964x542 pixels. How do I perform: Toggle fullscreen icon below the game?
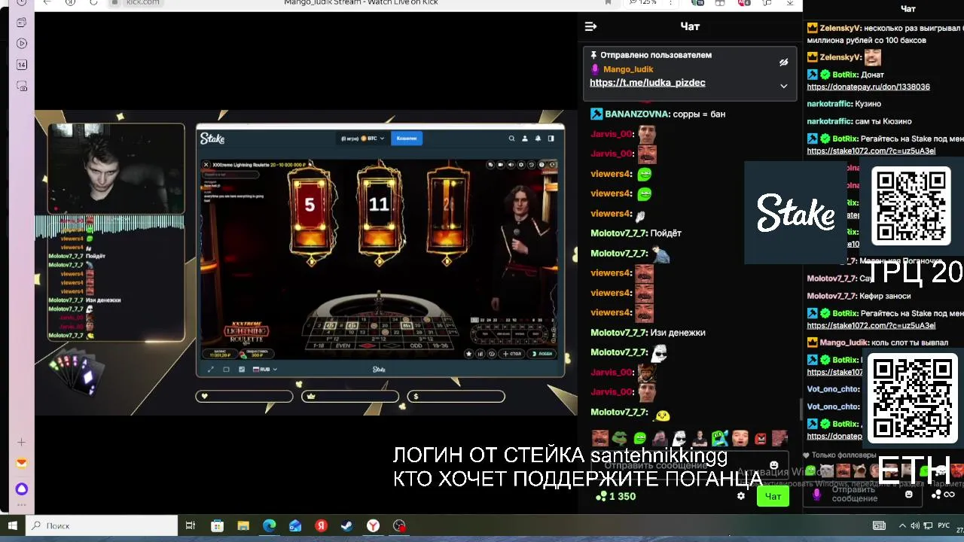coord(210,370)
